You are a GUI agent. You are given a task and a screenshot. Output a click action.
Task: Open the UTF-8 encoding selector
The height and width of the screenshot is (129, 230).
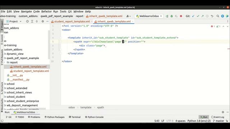(x=170, y=121)
